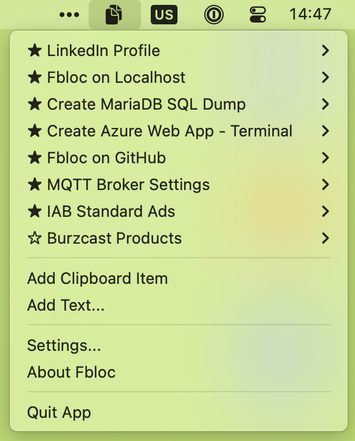Toggle favorite star on Create MariaDB SQL Dump
Viewport: 355px width, 441px height.
35,104
